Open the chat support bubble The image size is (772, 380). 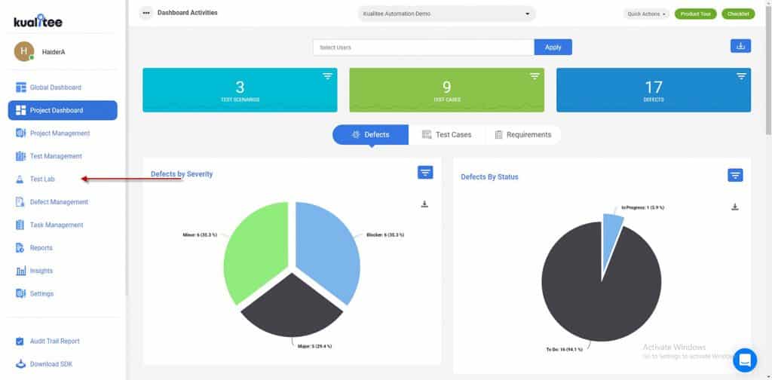tap(745, 360)
